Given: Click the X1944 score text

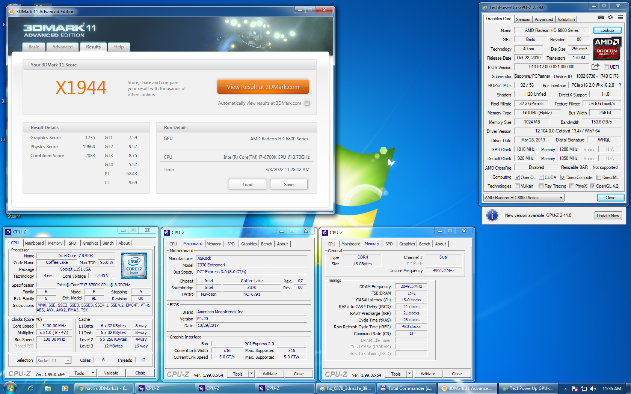Looking at the screenshot, I should coord(81,88).
